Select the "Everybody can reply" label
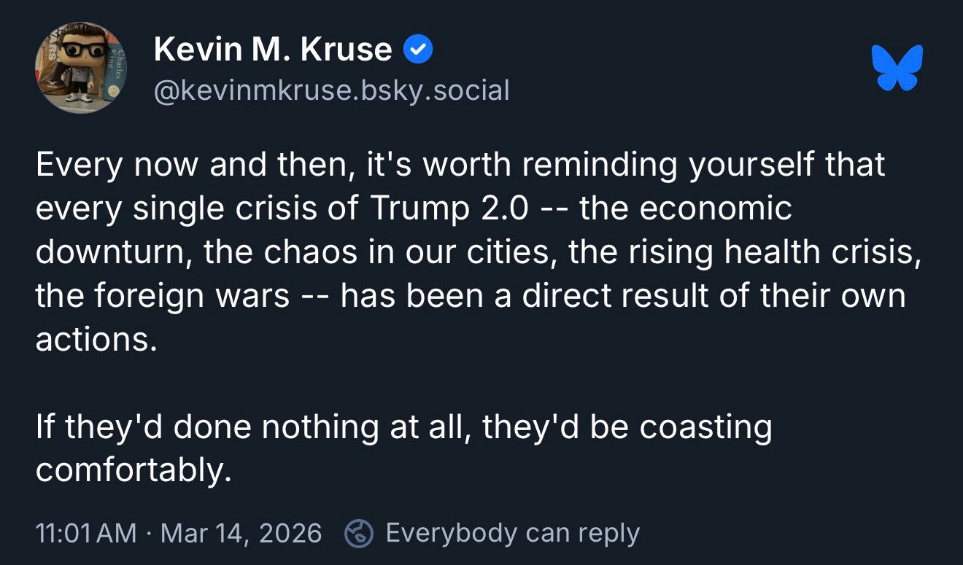 (x=512, y=533)
